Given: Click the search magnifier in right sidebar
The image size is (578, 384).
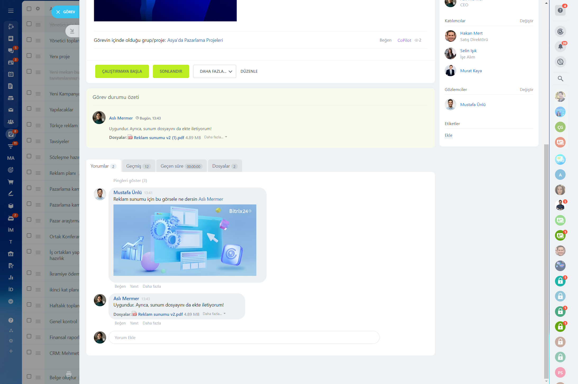Looking at the screenshot, I should pyautogui.click(x=560, y=79).
